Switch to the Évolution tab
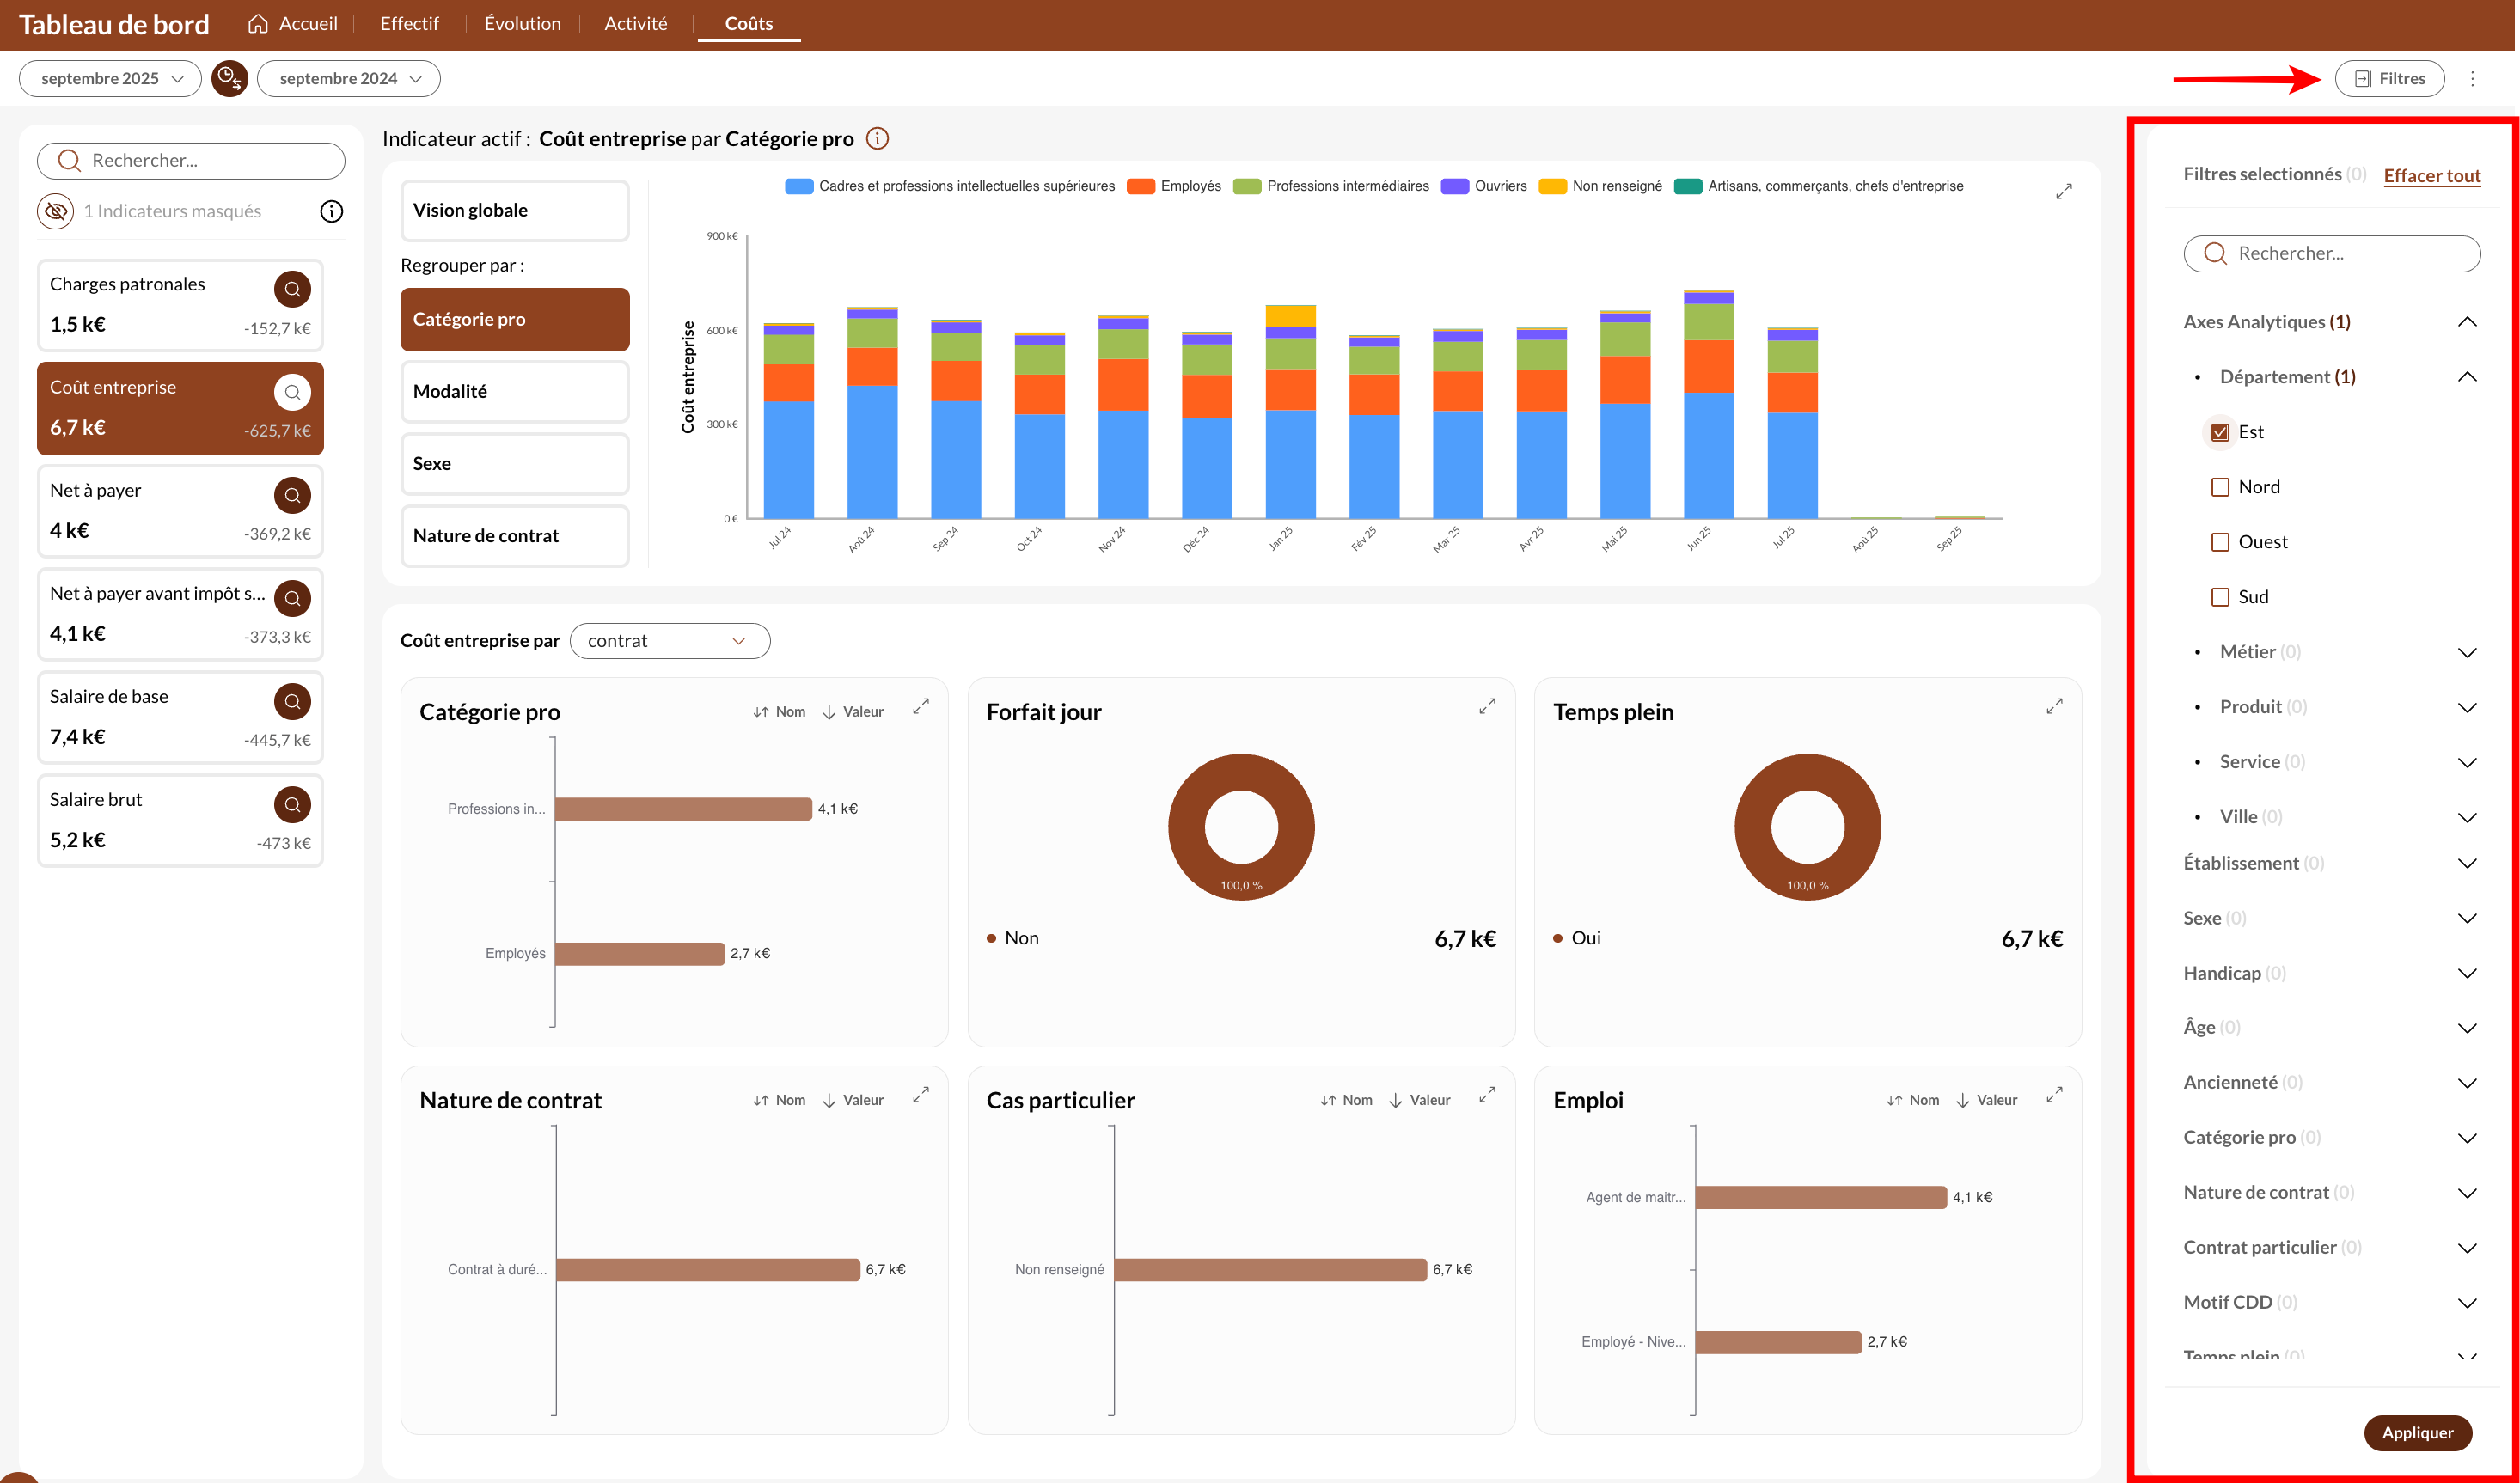The height and width of the screenshot is (1484, 2520). point(522,24)
